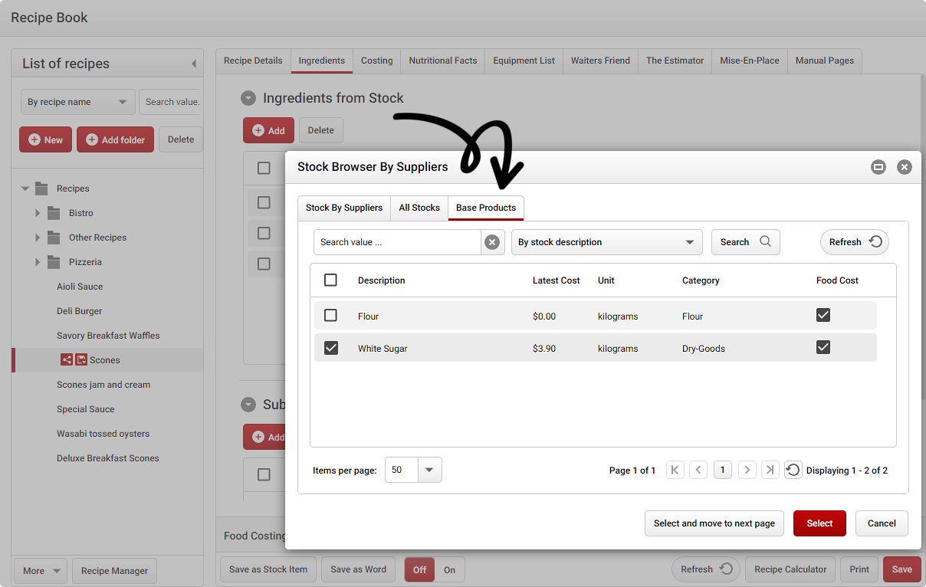Screen dimensions: 926x587
Task: Click in the stock Search value field
Action: pyautogui.click(x=397, y=242)
